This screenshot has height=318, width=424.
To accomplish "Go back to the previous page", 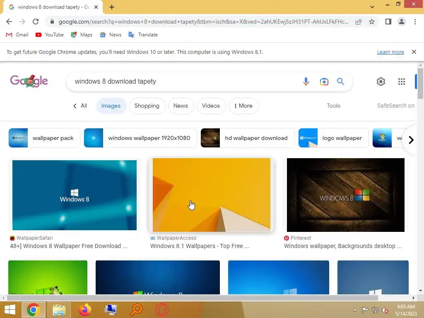I will pyautogui.click(x=9, y=22).
